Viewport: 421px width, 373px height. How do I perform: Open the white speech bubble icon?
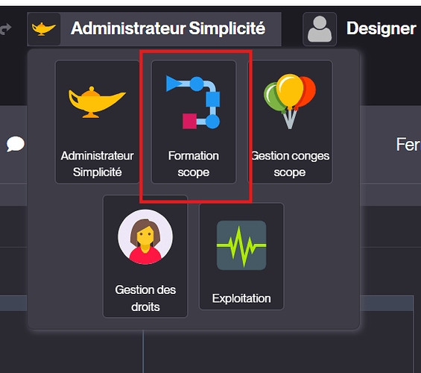(x=16, y=144)
